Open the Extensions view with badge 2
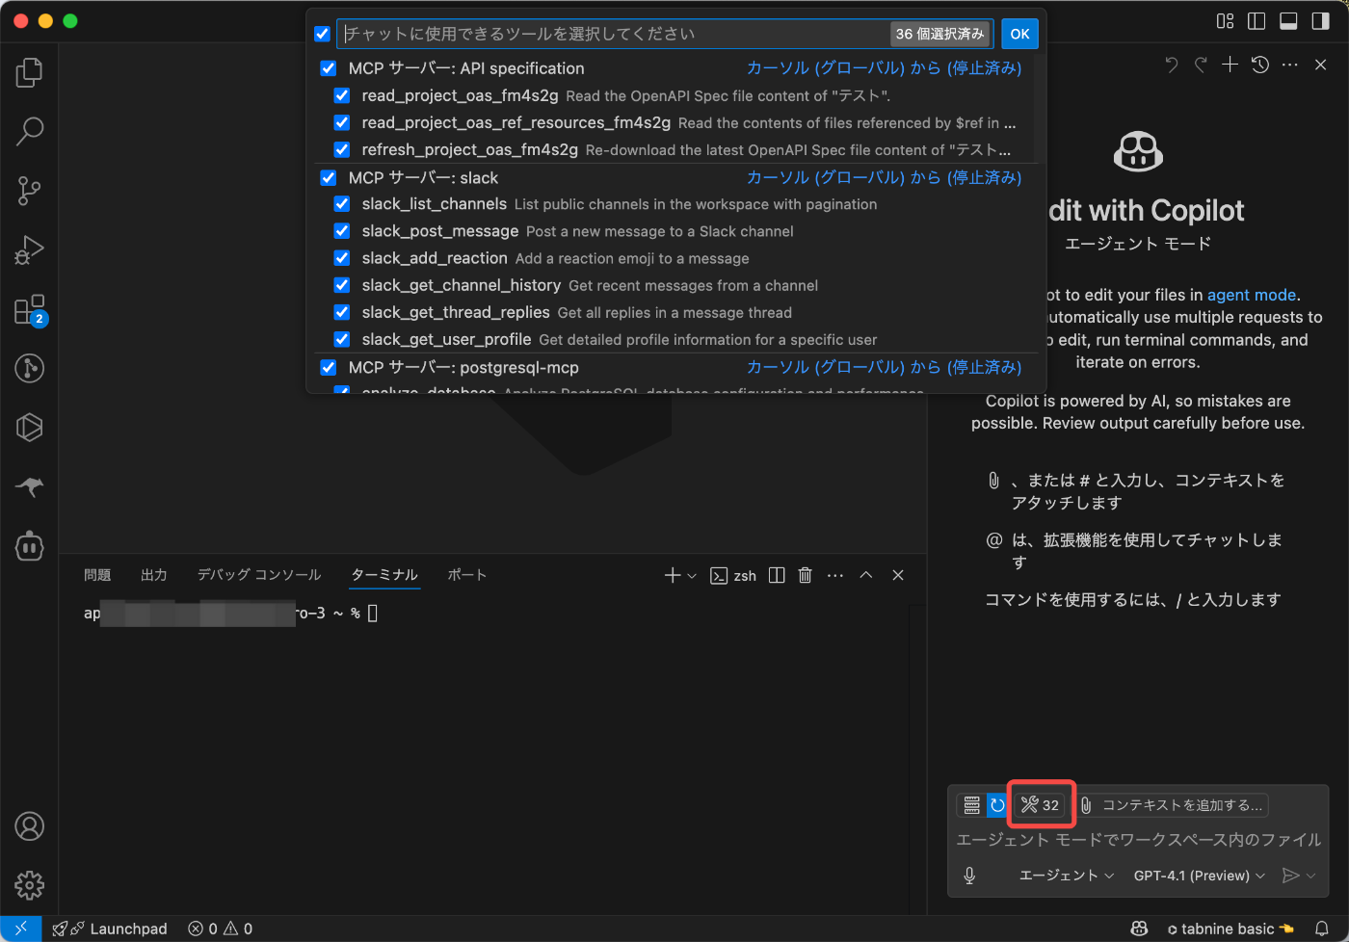Viewport: 1349px width, 942px height. [30, 309]
